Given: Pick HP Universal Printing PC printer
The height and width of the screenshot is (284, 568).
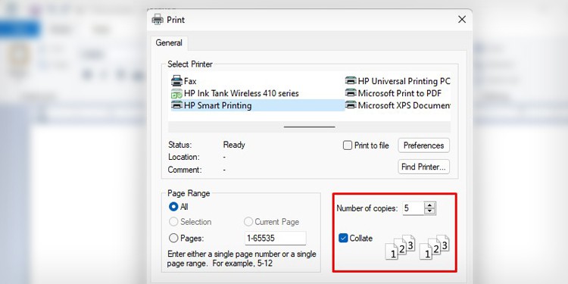Looking at the screenshot, I should pos(398,81).
